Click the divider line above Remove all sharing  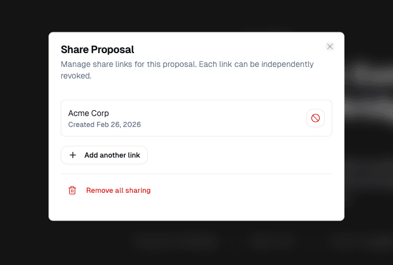point(196,173)
